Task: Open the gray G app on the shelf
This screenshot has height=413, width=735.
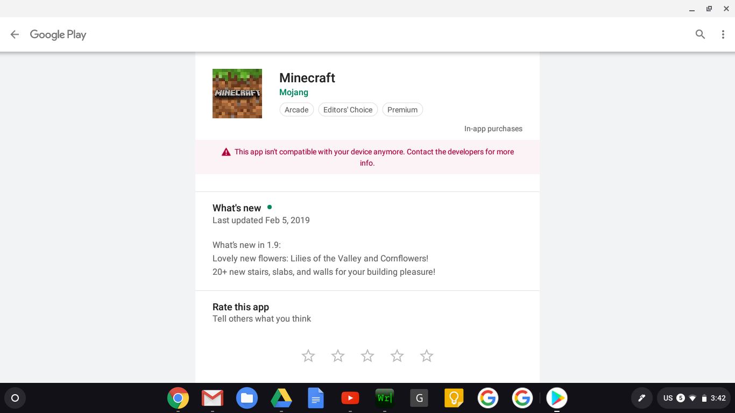Action: tap(419, 398)
